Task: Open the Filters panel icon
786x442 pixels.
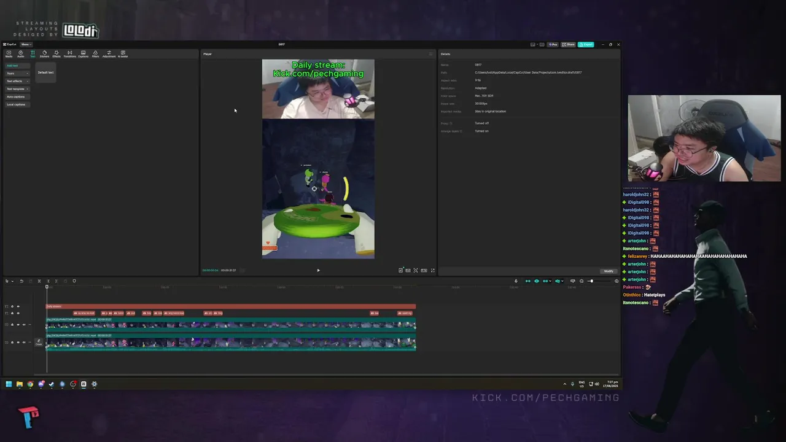Action: point(95,53)
